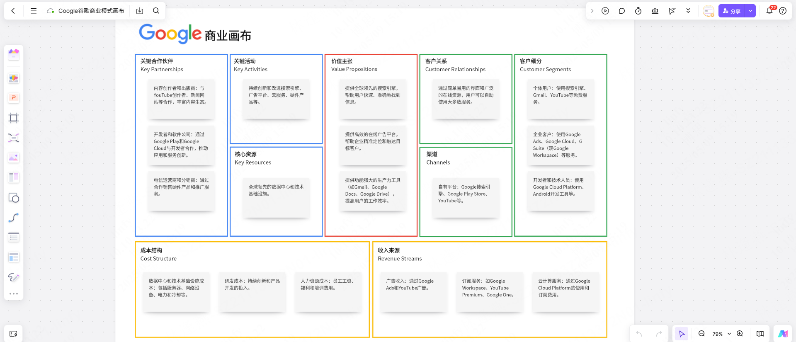The image size is (796, 342).
Task: Select the mind map tool
Action: [14, 138]
